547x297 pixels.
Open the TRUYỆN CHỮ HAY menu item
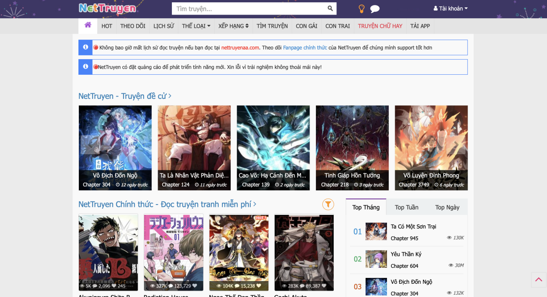[x=380, y=26]
